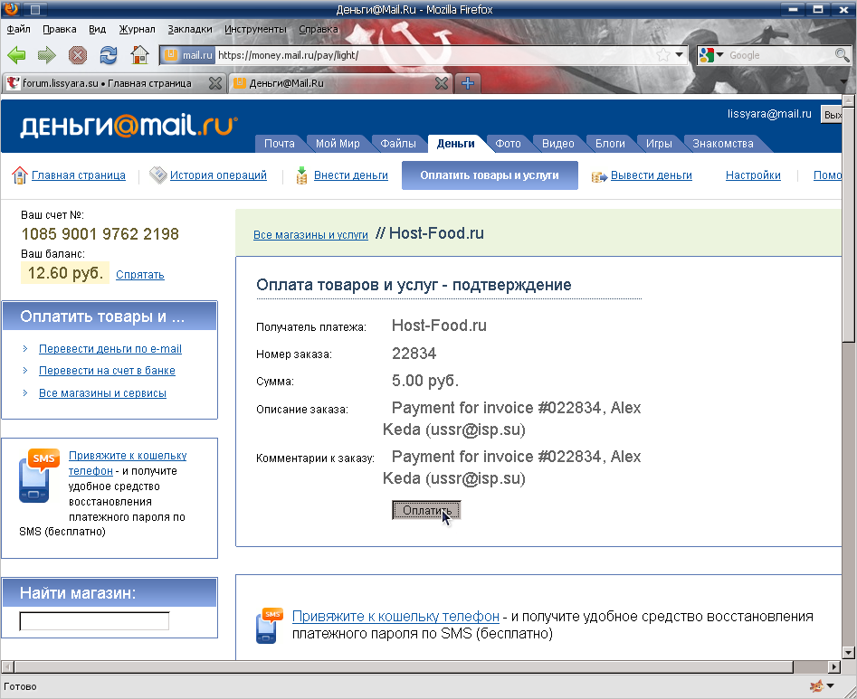Click the horizontal scrollbar thumb
Viewport: 857px width, 699px height.
404,666
